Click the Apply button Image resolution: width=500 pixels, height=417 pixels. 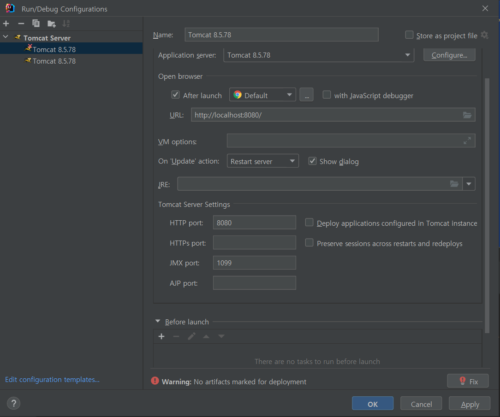click(470, 404)
